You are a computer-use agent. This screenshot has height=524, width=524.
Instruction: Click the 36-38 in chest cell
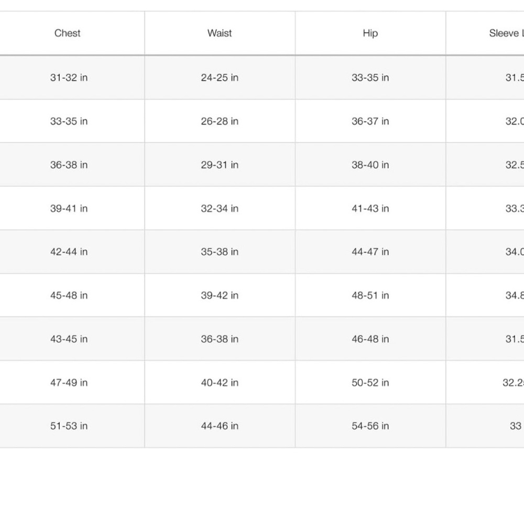pos(69,165)
